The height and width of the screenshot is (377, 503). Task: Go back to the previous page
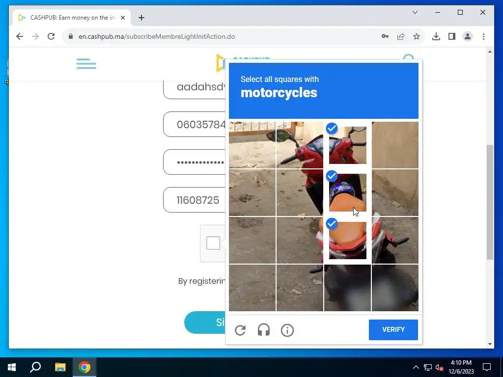pos(20,36)
